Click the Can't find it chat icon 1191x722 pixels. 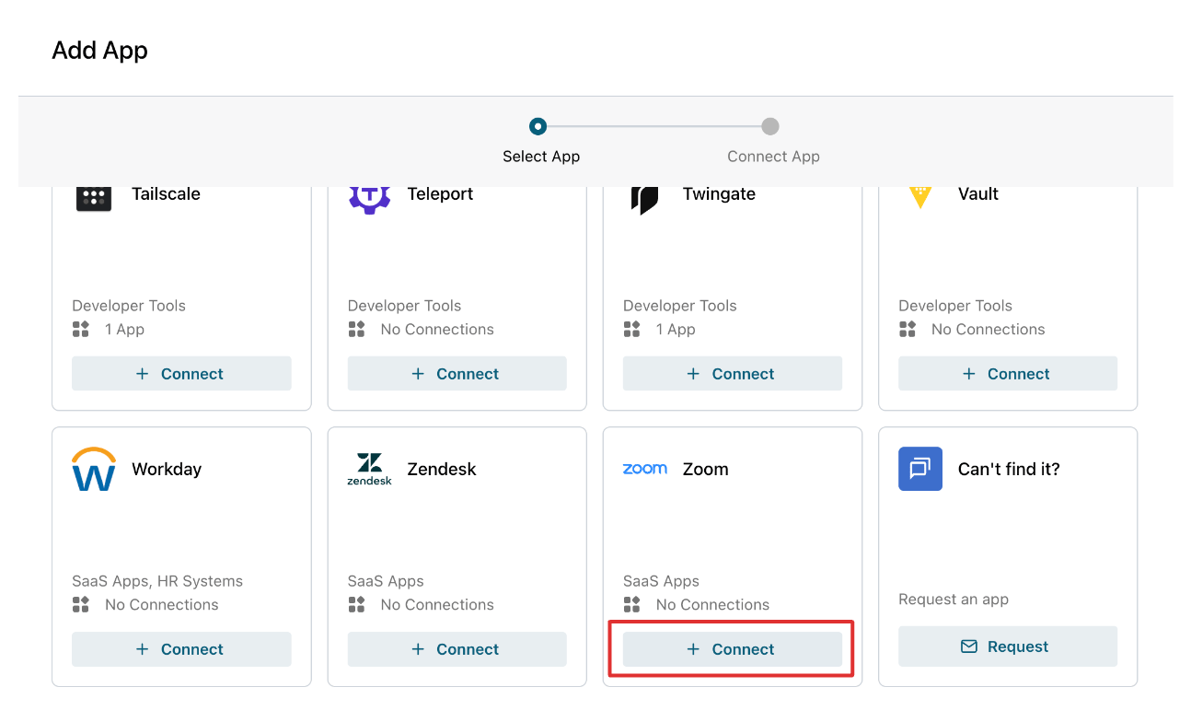pos(920,469)
